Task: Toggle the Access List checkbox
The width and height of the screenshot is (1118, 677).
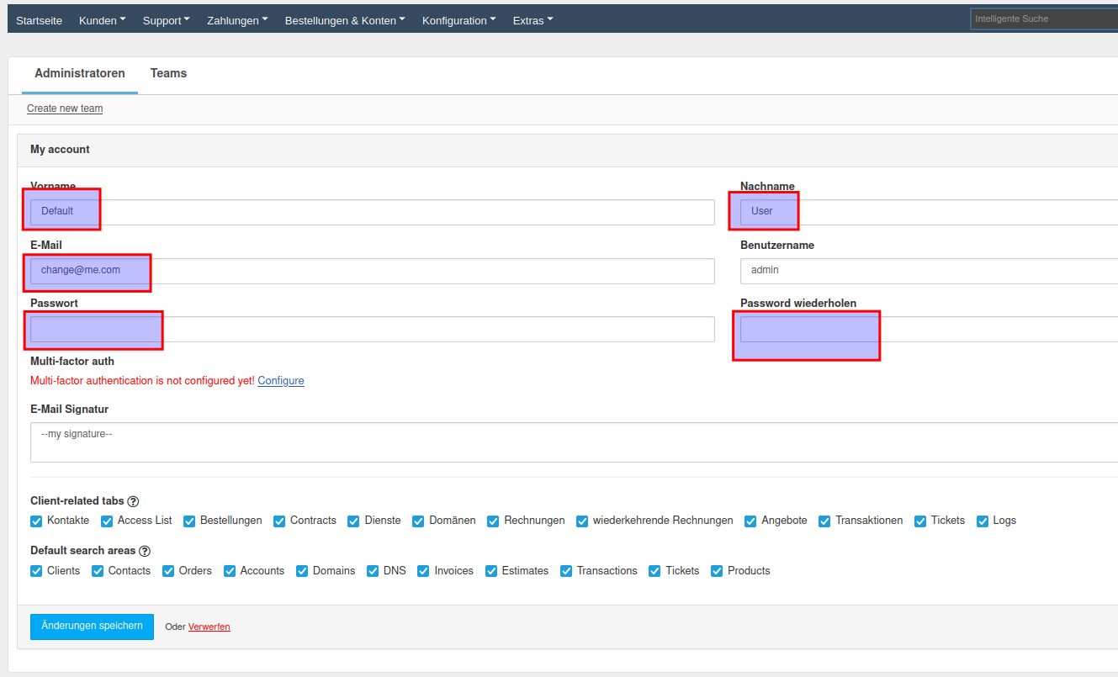Action: [x=107, y=521]
